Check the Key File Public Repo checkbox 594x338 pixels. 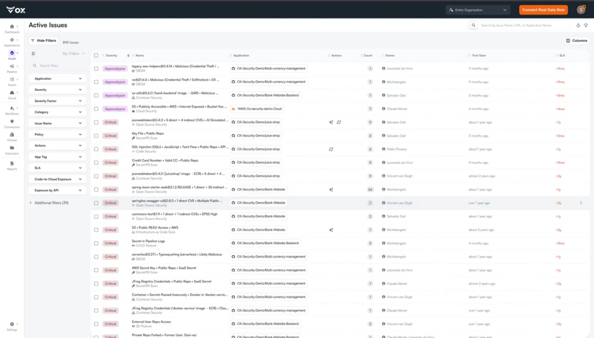coord(96,136)
